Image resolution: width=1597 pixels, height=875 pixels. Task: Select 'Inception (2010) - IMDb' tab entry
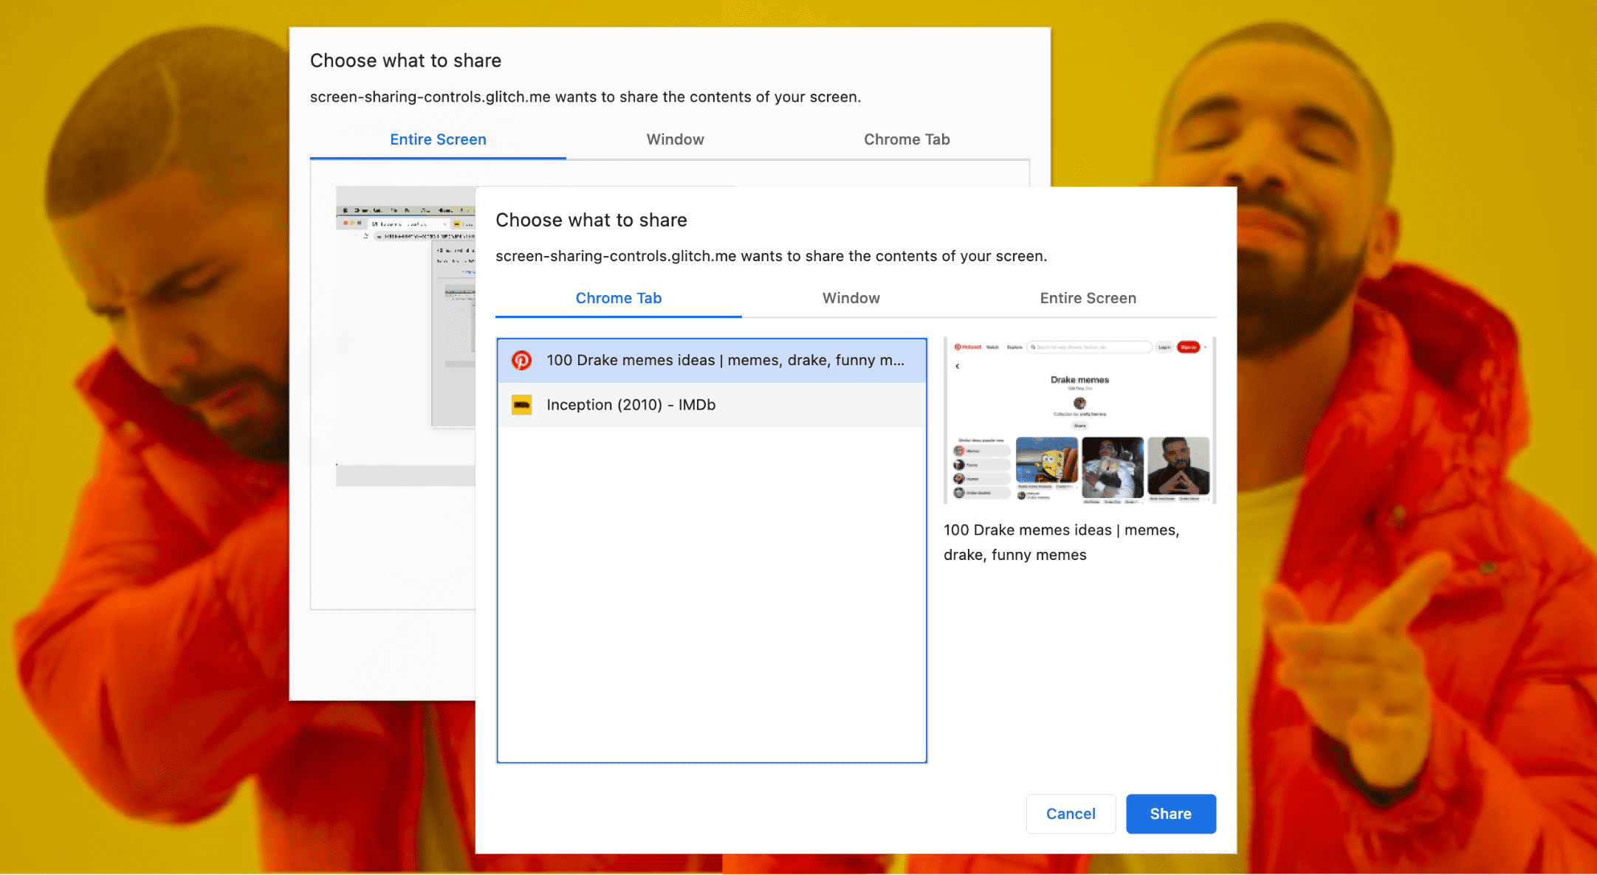pyautogui.click(x=712, y=404)
